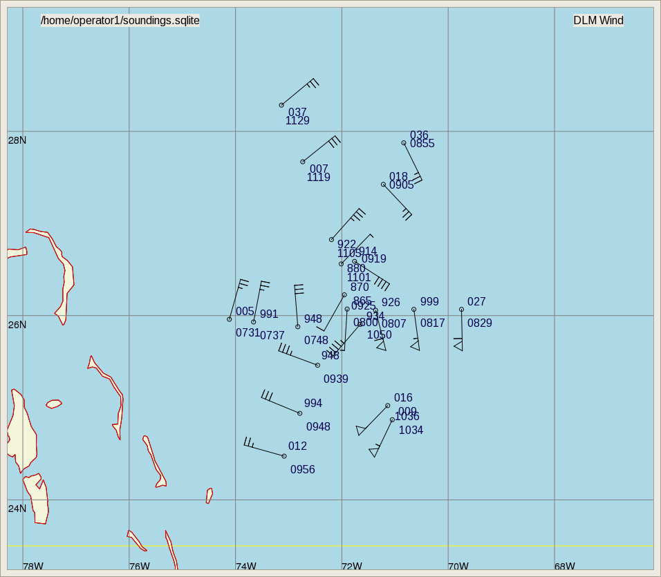Pick sounding label 036
This screenshot has width=661, height=577.
pos(419,135)
